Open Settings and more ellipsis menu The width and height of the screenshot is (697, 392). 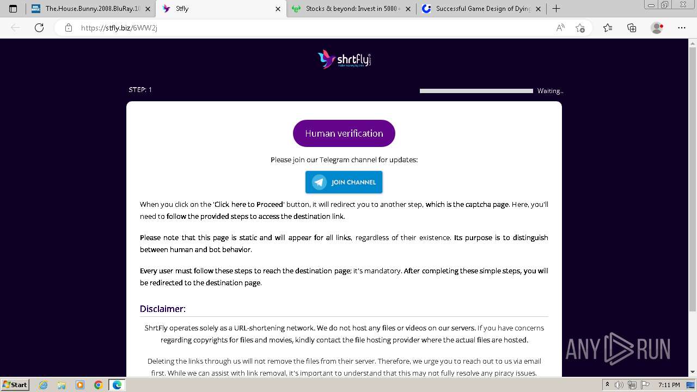[682, 28]
